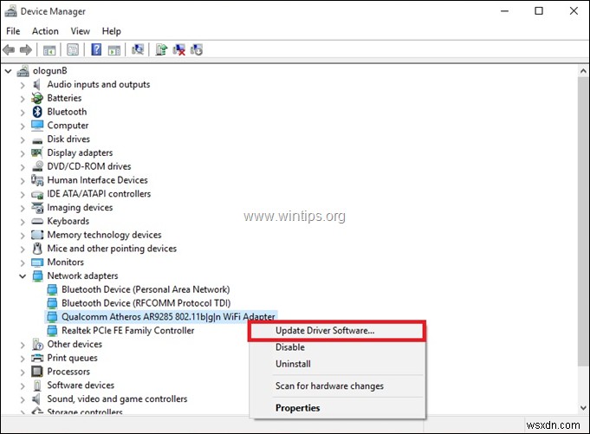Click the Audio inputs and outputs speaker icon
Viewport: 590px width, 434px height.
click(37, 84)
